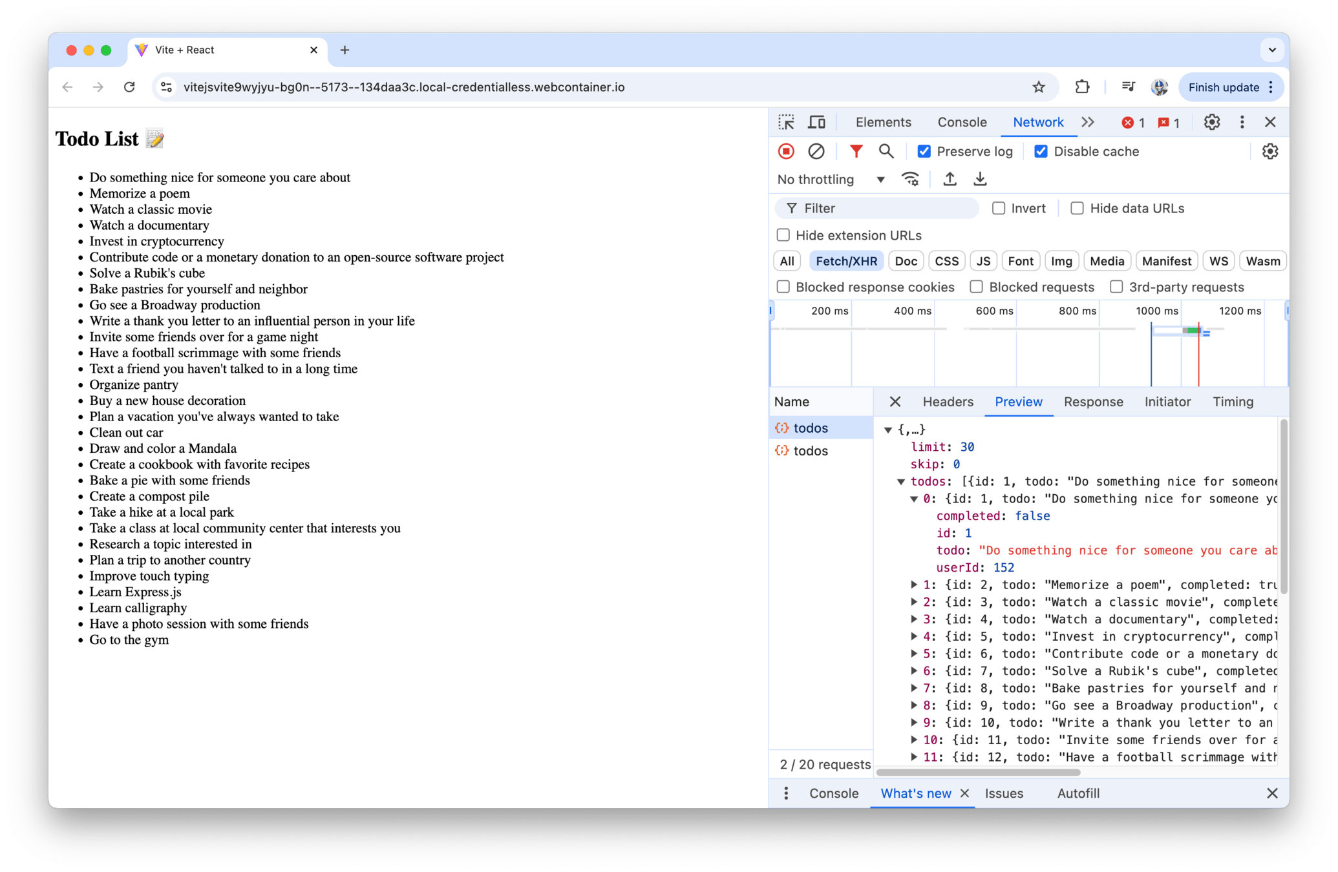Expand todo item 1 Memorize a poem

click(914, 585)
